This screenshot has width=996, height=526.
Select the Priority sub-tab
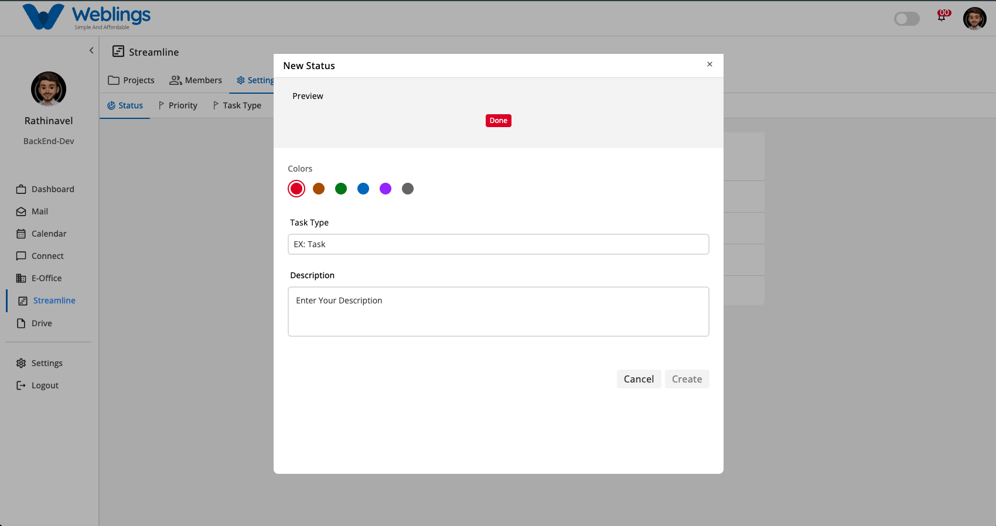178,105
